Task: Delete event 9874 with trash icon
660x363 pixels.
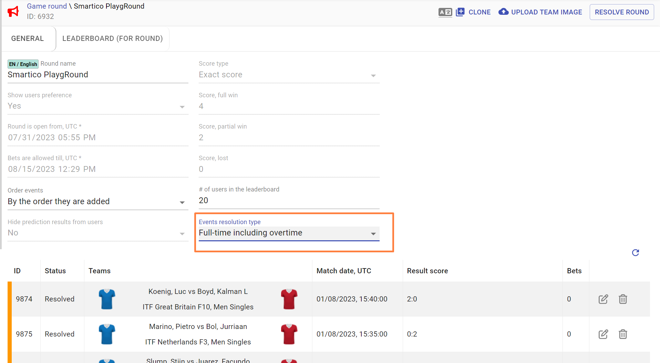Action: click(x=623, y=299)
